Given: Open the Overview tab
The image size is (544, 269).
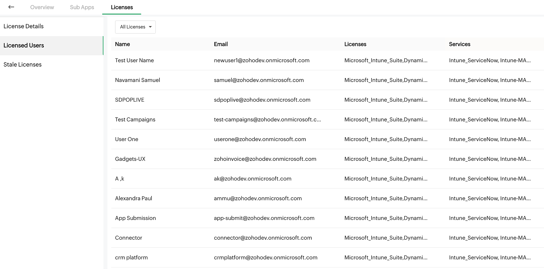Looking at the screenshot, I should pos(42,7).
